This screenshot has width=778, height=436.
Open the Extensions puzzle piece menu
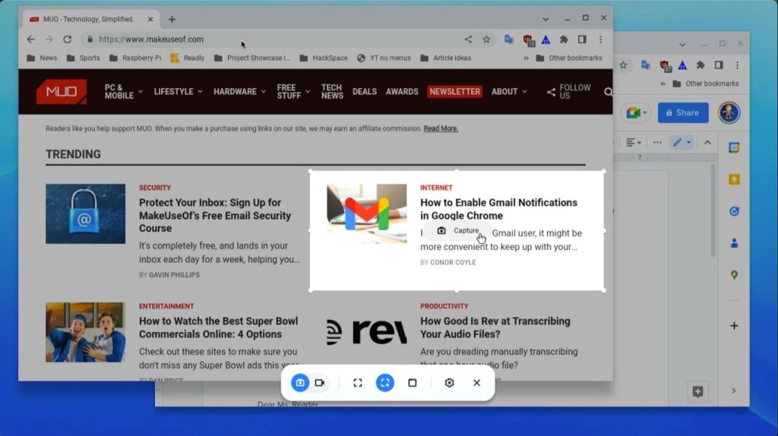pyautogui.click(x=565, y=39)
